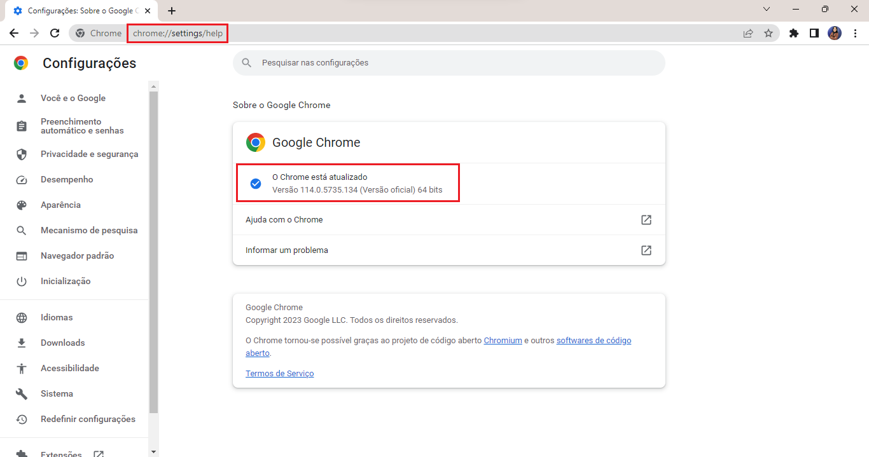Bookmark this page with the star icon
This screenshot has width=869, height=457.
[768, 33]
